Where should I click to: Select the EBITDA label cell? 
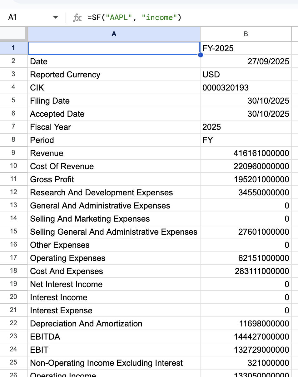click(x=114, y=336)
